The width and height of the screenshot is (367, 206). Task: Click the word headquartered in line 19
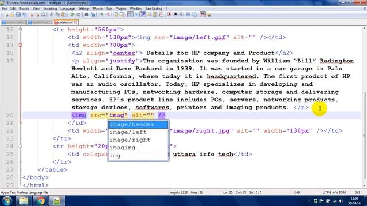(x=231, y=76)
